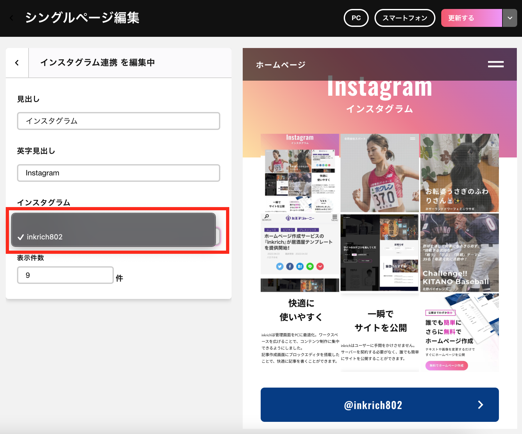Image resolution: width=522 pixels, height=434 pixels.
Task: Open the izakaya template screenshots thumbnail
Action: [380, 253]
